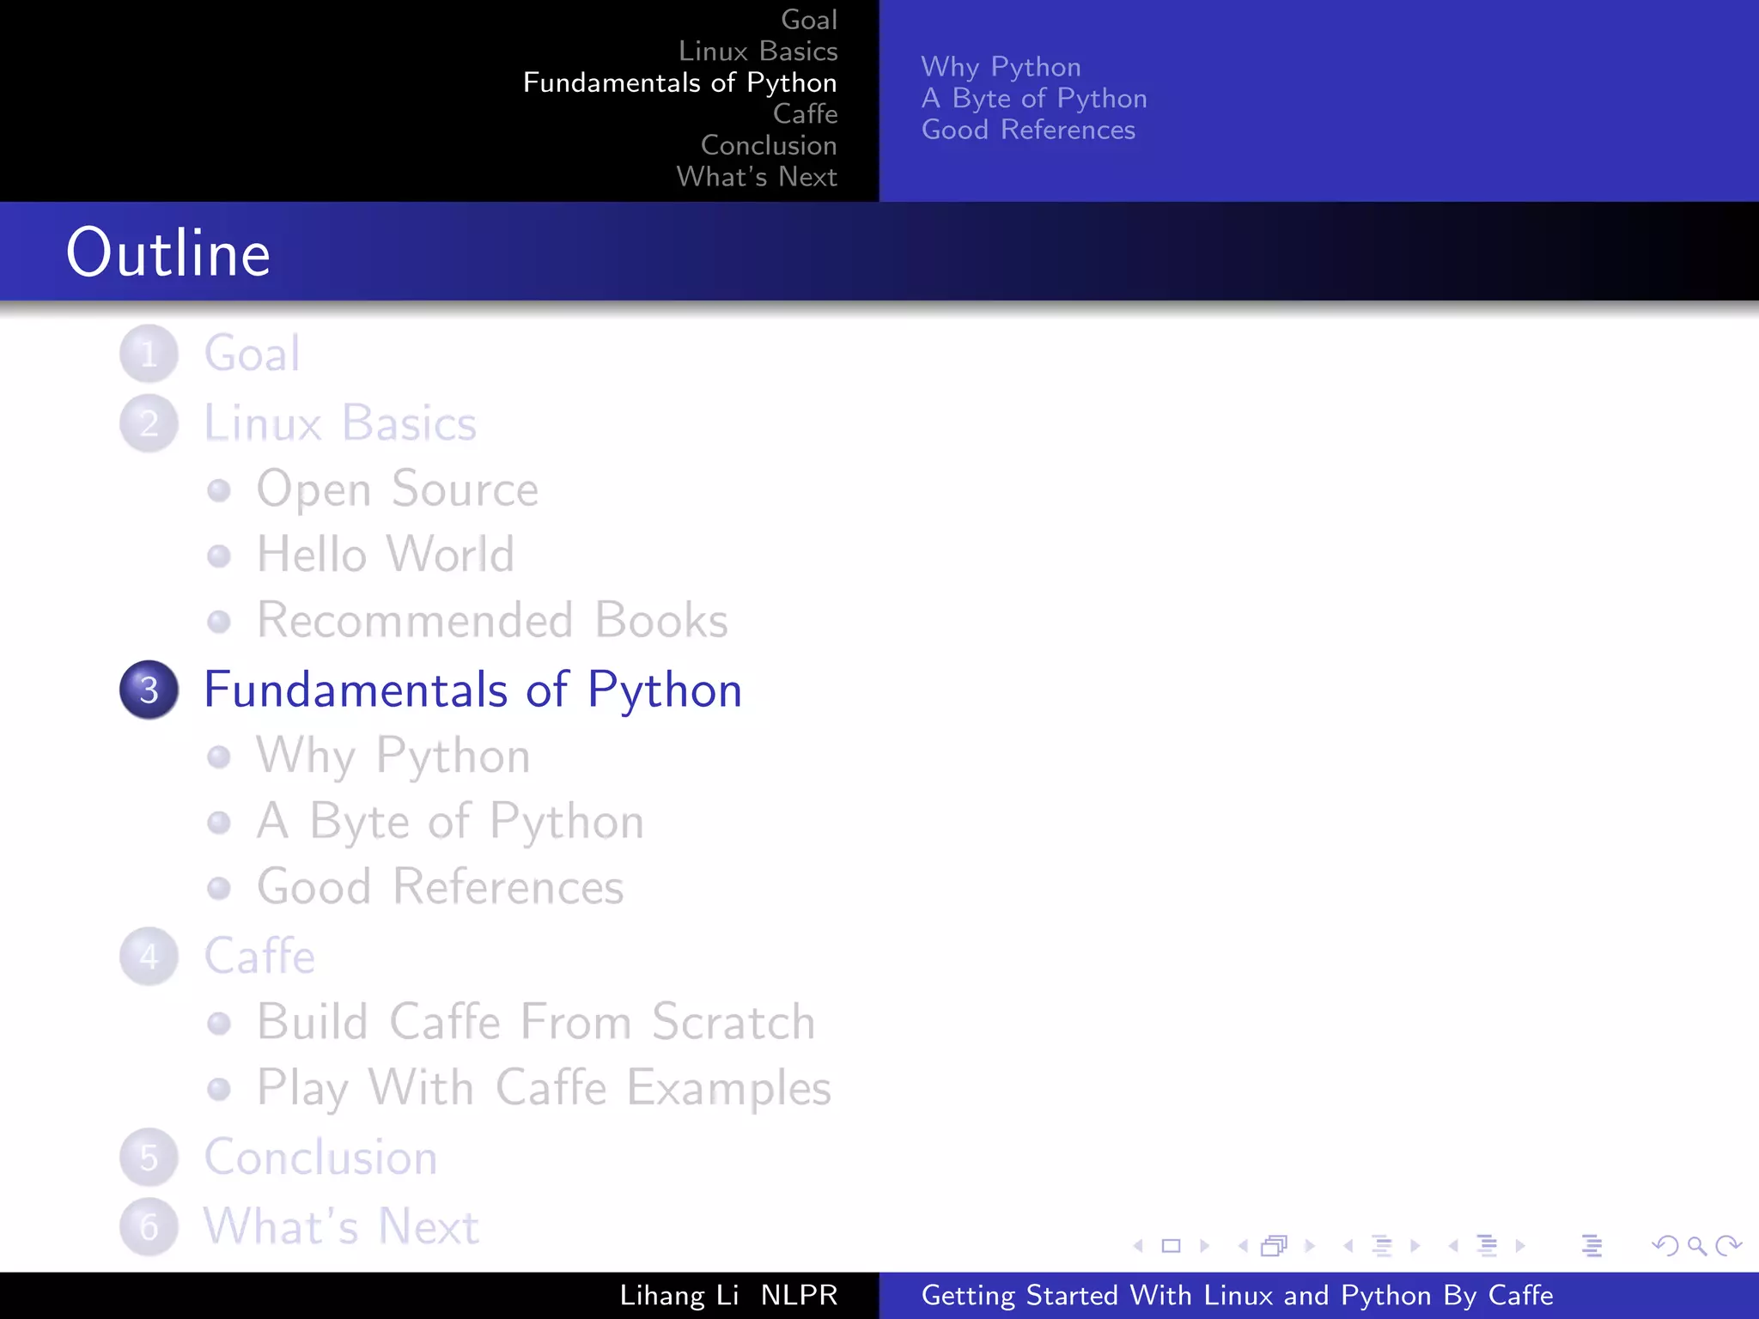Jump to Caffe in header navigation

(x=806, y=113)
